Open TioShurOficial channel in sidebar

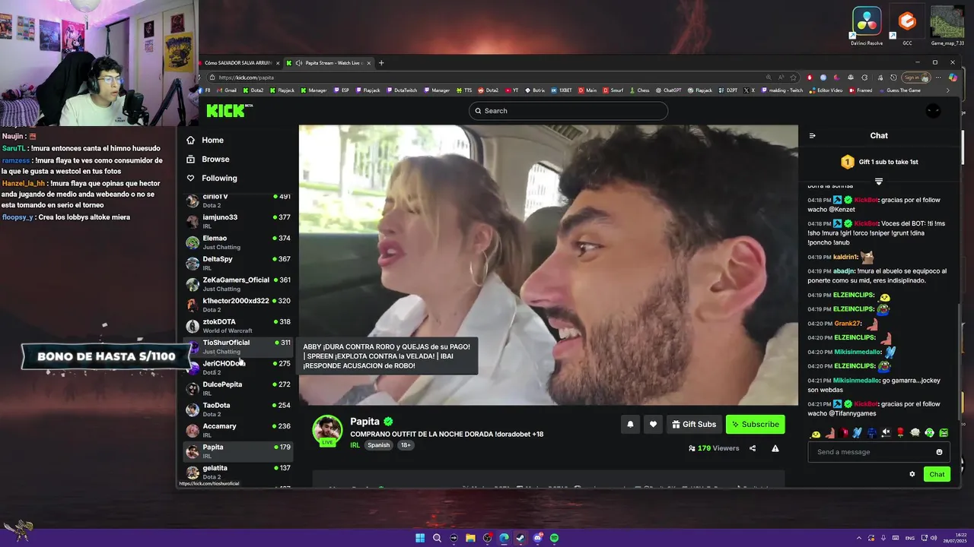click(x=237, y=346)
